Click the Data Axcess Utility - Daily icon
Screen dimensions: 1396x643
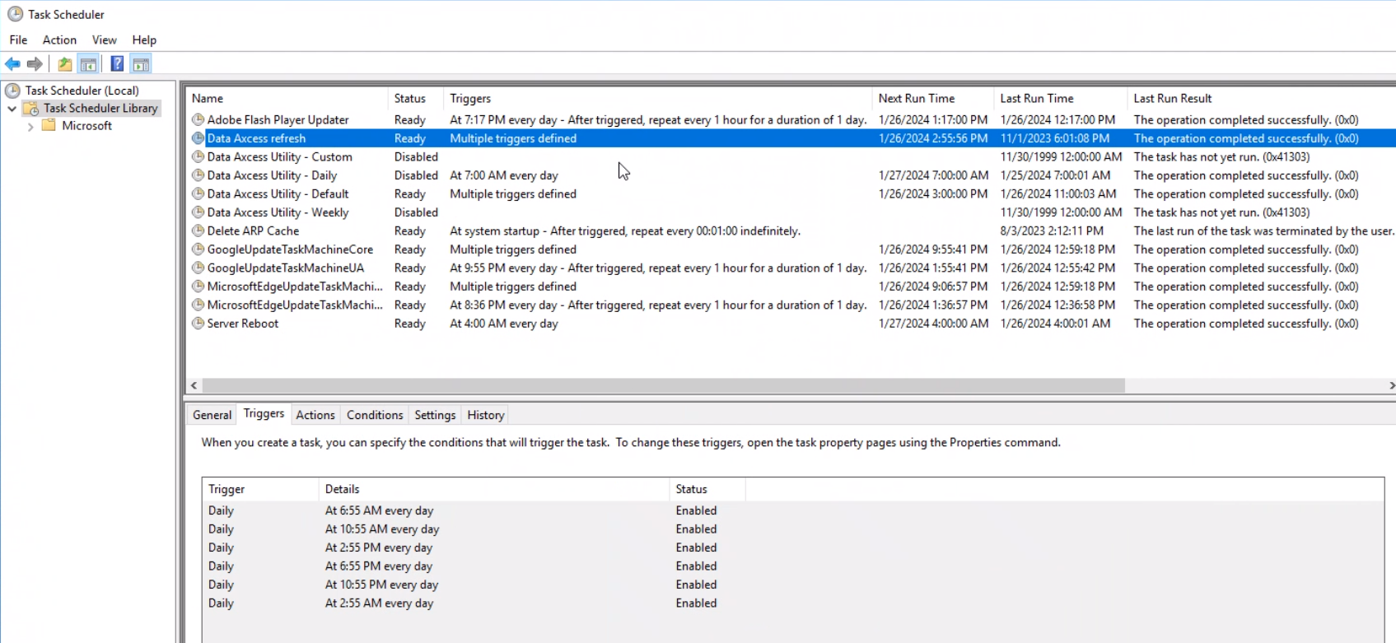(198, 175)
